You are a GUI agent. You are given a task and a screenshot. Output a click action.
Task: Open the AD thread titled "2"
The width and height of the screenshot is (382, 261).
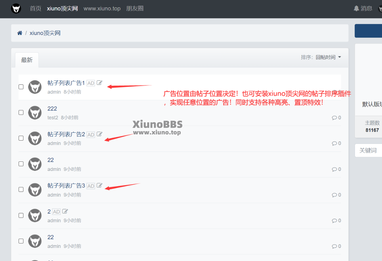coord(49,212)
